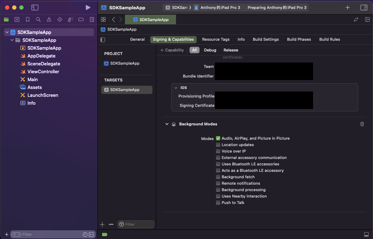Click the + Capability button
373x239 pixels.
pos(172,50)
